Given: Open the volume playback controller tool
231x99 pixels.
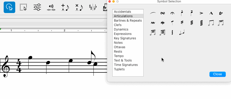Looking at the screenshot, I should coord(51,8).
